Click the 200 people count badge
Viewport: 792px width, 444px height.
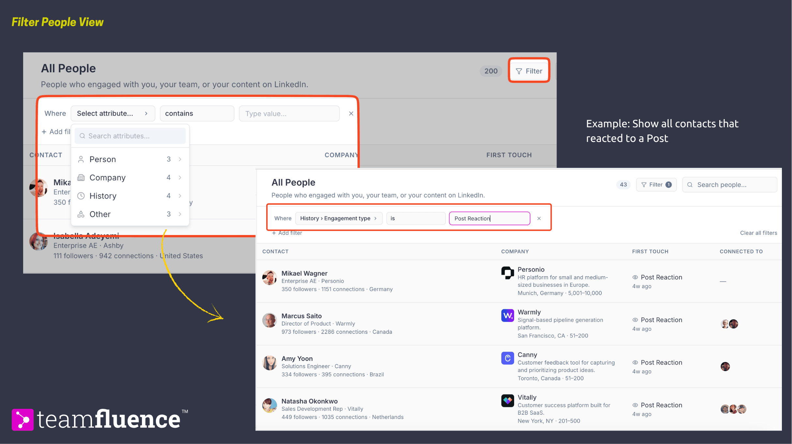pyautogui.click(x=491, y=71)
